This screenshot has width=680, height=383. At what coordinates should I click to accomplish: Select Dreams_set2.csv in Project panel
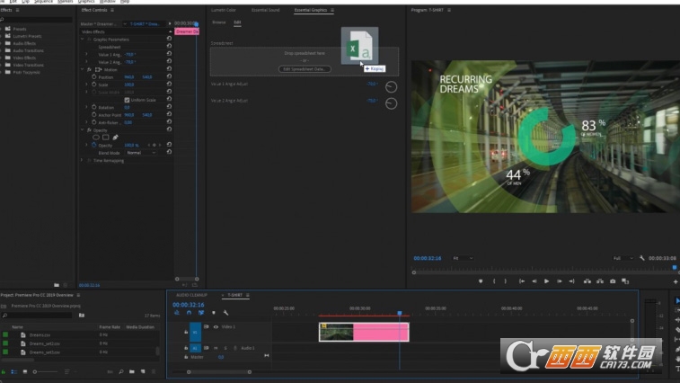tap(45, 343)
